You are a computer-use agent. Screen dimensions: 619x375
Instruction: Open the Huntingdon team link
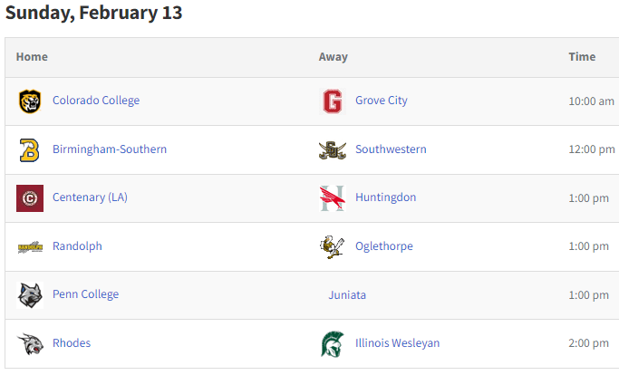click(x=386, y=197)
